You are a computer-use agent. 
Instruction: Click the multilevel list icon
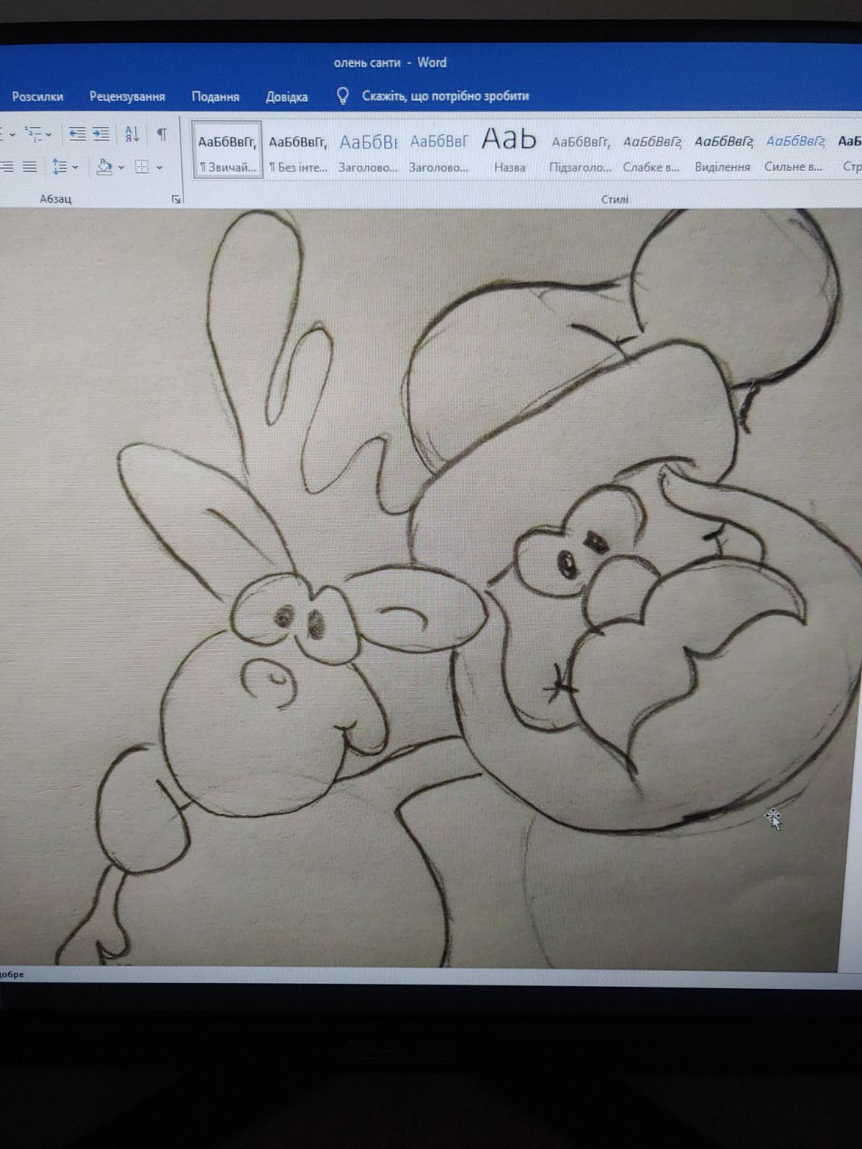[34, 134]
